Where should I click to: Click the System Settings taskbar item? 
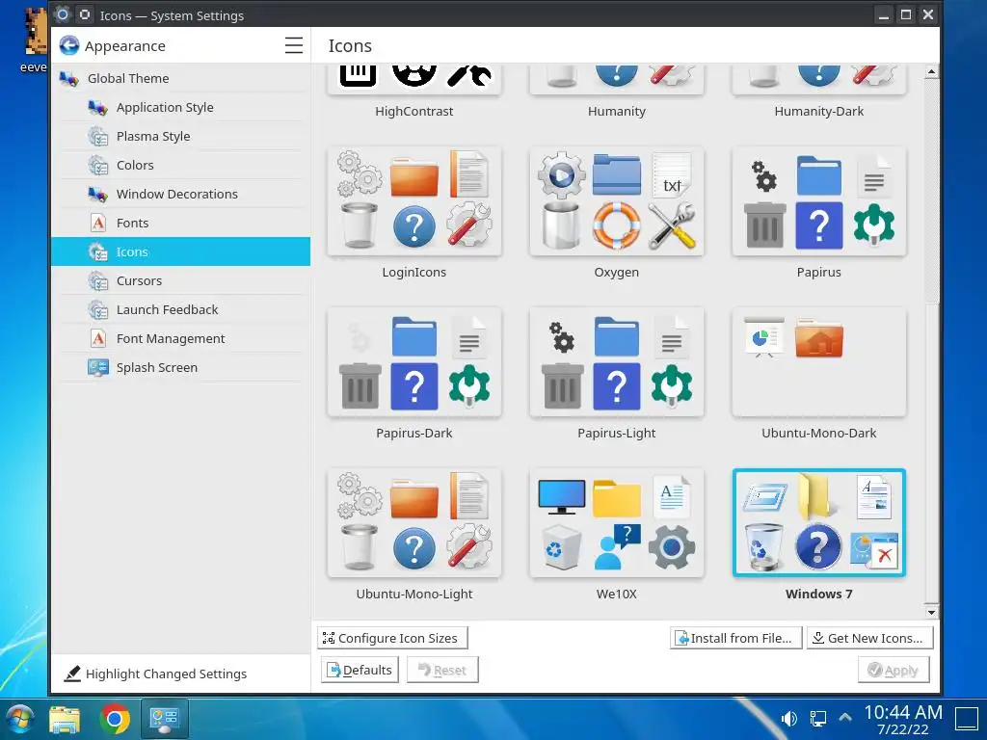click(165, 719)
